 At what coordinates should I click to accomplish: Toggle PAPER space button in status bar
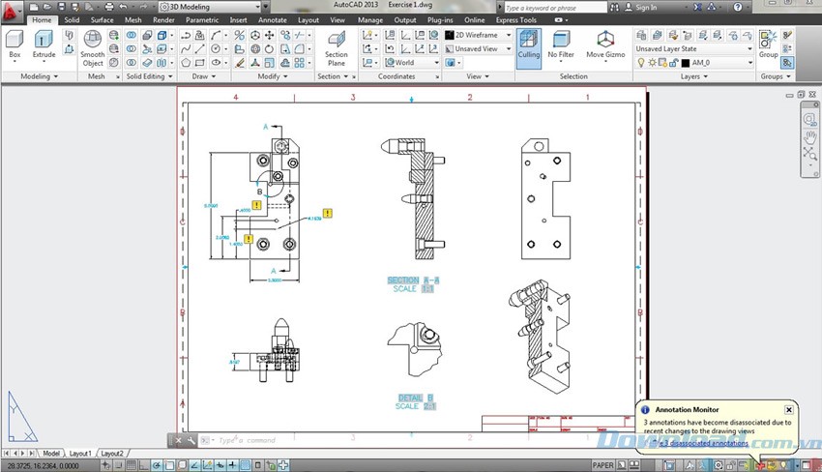[602, 465]
